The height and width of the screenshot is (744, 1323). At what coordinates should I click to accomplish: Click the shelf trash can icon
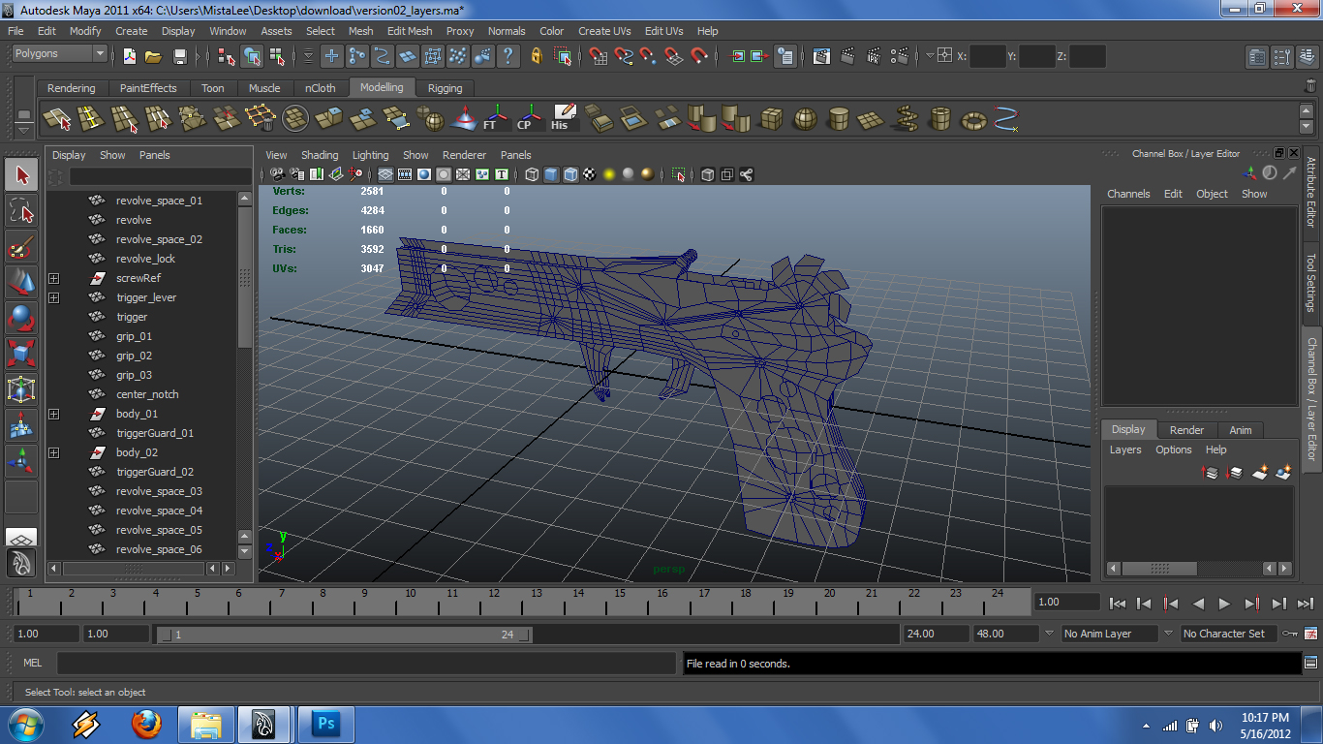1310,87
